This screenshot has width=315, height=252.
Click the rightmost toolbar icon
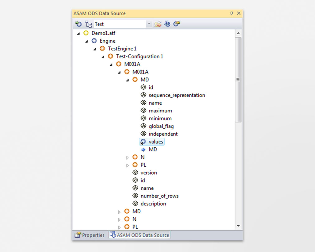(x=176, y=24)
